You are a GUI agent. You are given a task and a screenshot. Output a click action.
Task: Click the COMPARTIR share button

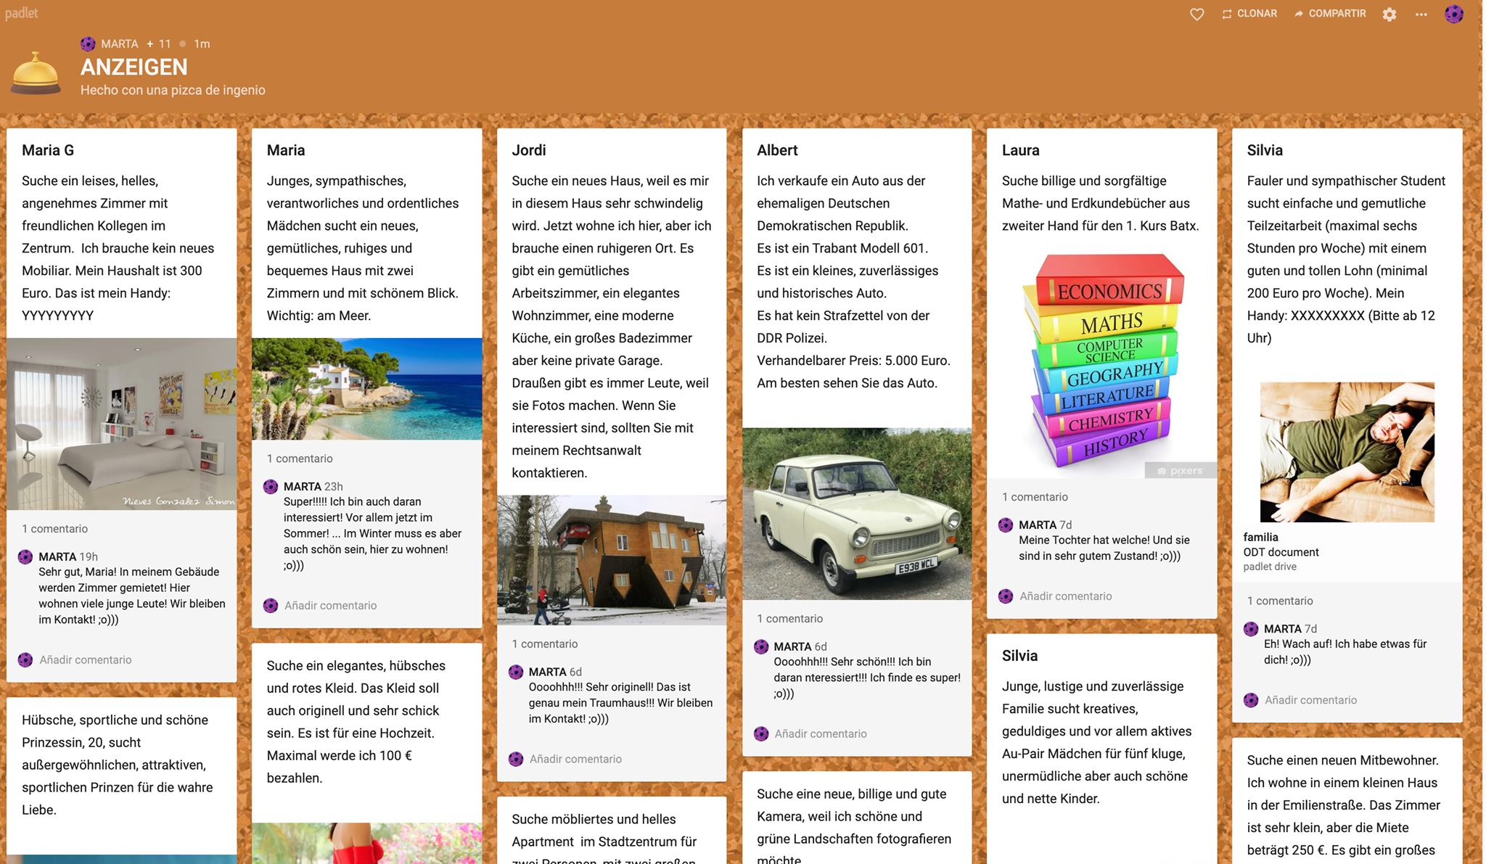(x=1330, y=14)
